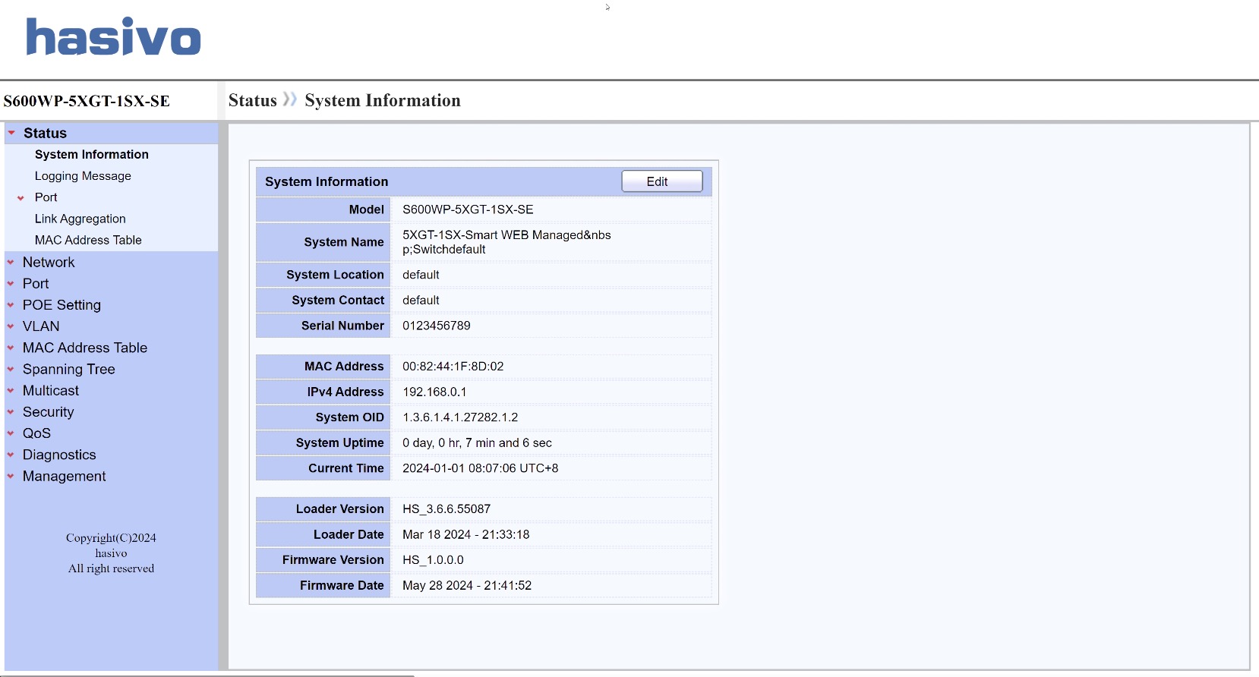Open the Port item under Status
This screenshot has height=677, width=1259.
46,197
